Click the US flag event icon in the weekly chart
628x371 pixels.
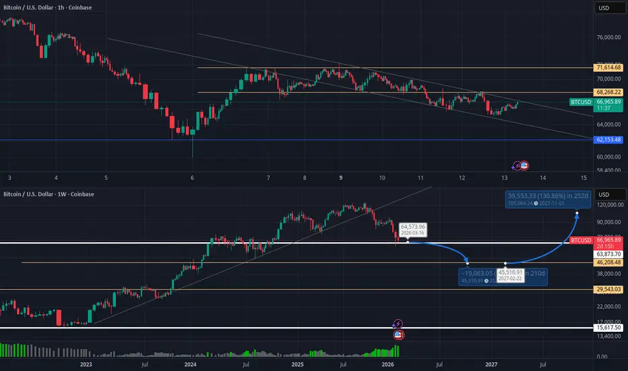(x=398, y=335)
